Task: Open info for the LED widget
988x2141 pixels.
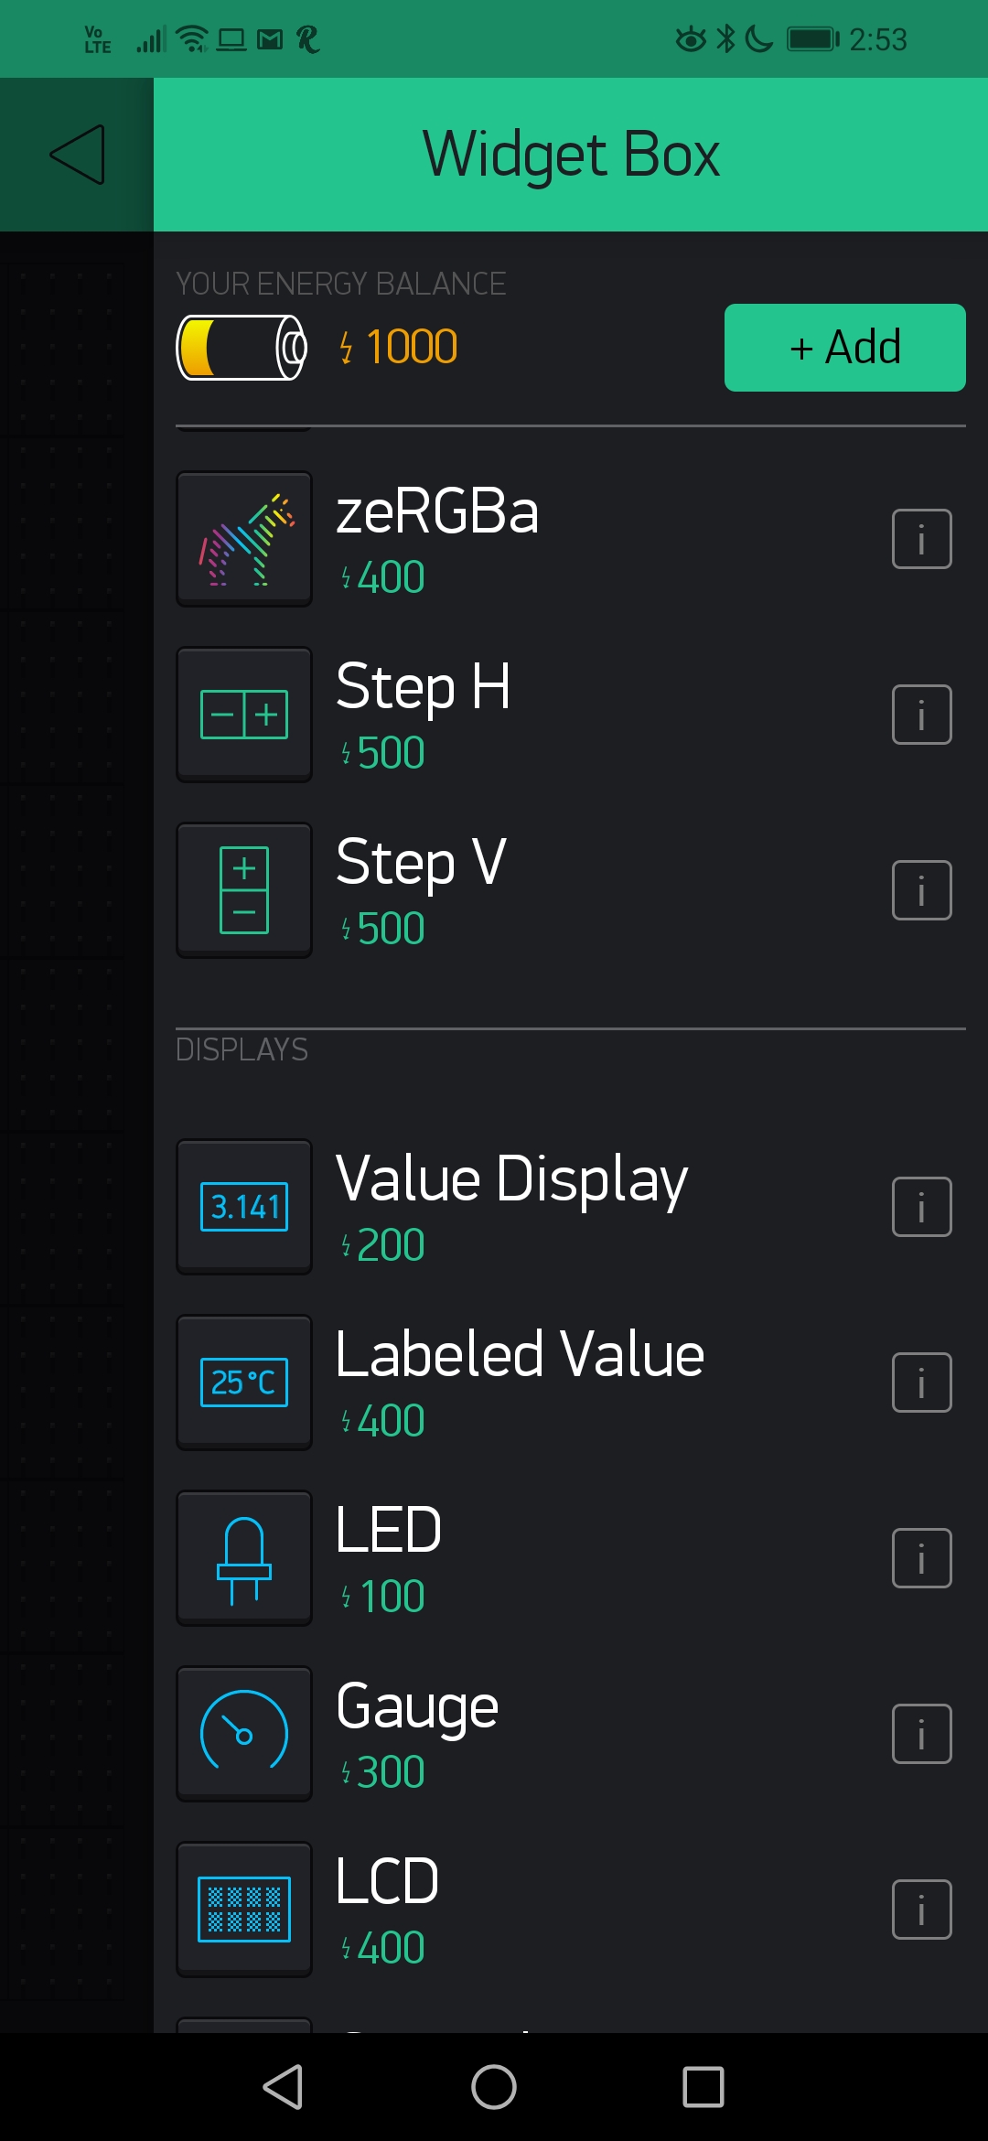Action: pyautogui.click(x=921, y=1557)
